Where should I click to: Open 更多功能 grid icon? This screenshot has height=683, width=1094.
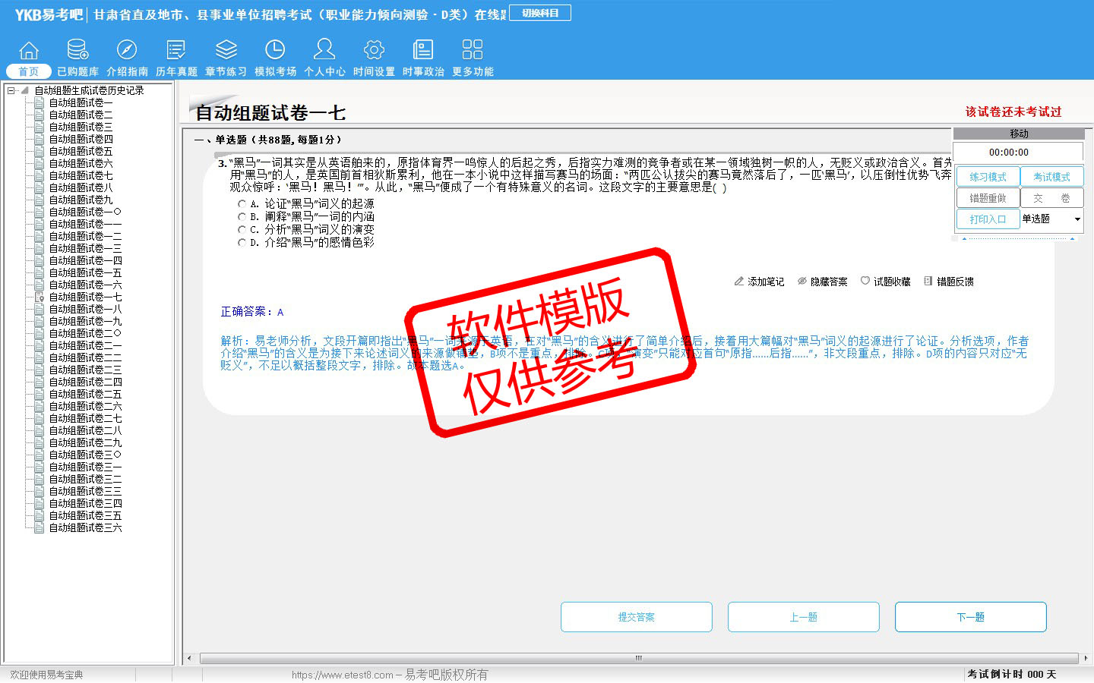click(473, 51)
